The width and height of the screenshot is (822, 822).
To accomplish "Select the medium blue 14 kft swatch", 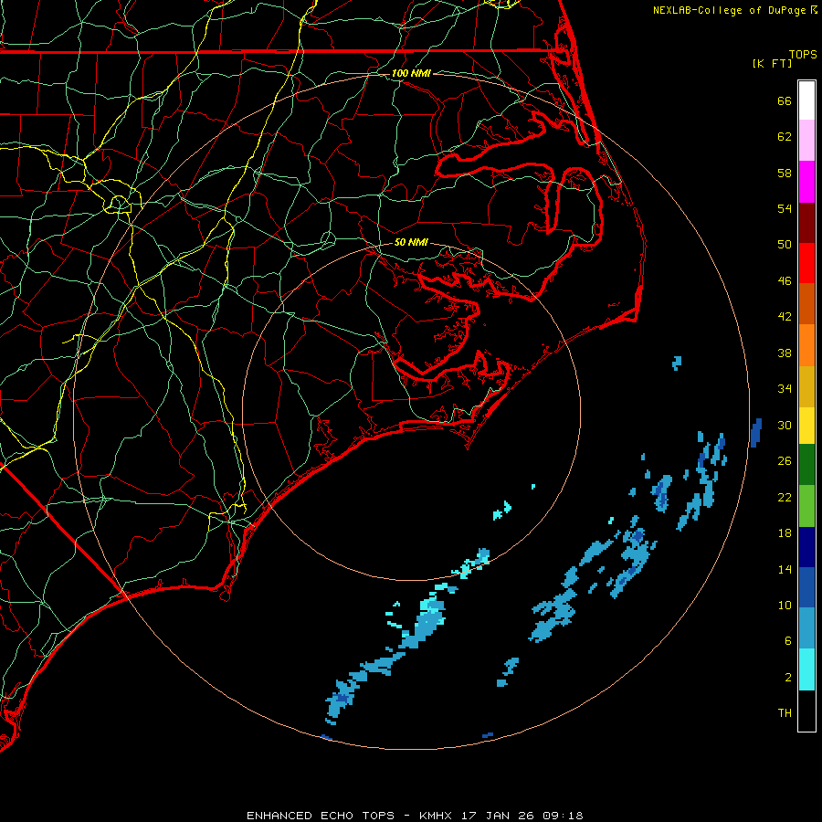I will coord(806,587).
